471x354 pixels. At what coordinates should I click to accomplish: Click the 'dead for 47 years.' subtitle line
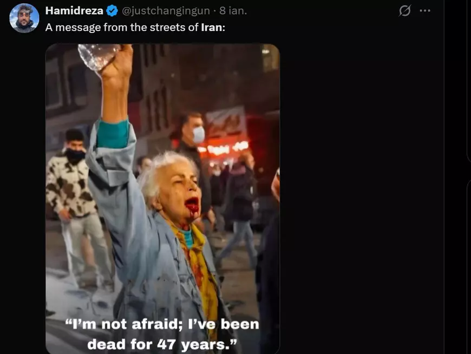pos(162,344)
